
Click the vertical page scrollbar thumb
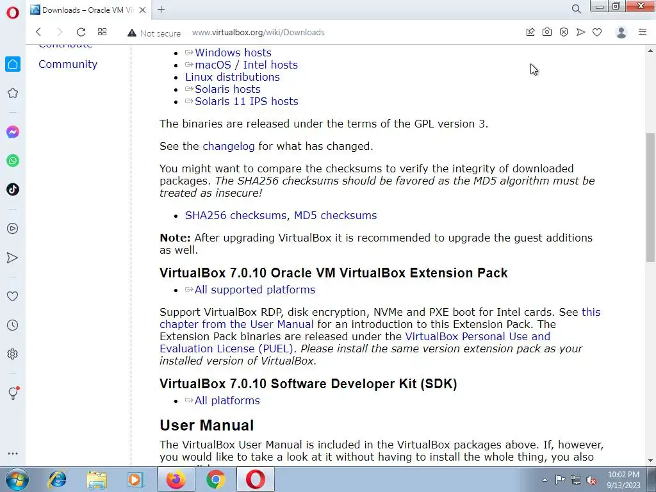pyautogui.click(x=650, y=197)
